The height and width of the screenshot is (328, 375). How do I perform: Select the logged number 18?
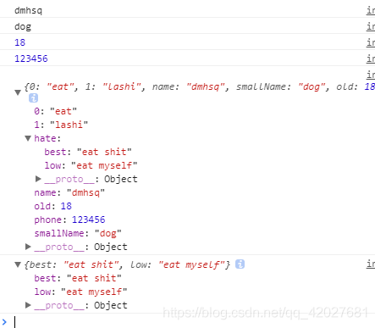[19, 42]
